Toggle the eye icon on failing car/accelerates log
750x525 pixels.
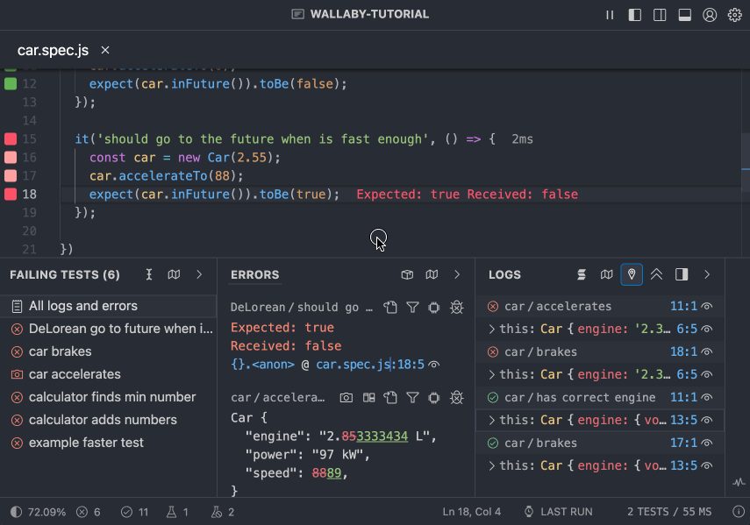[x=706, y=306]
